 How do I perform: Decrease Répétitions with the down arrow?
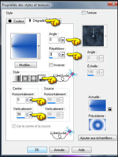[x=60, y=55]
